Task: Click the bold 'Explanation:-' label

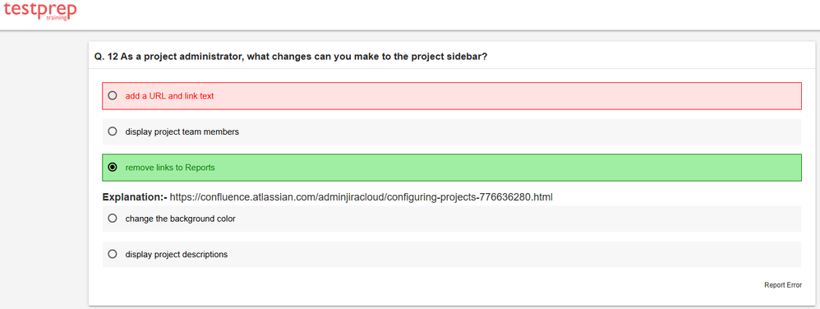Action: (x=135, y=197)
